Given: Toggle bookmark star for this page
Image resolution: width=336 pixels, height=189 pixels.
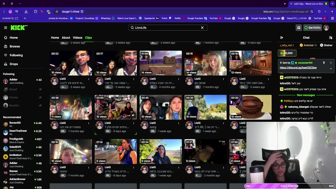Looking at the screenshot, I should pos(57,12).
